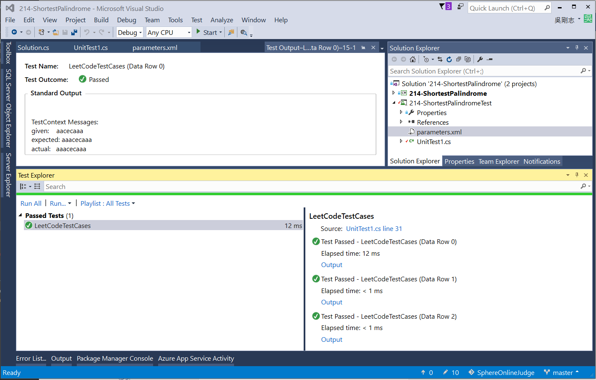Click the Run All link
The width and height of the screenshot is (596, 380).
(31, 203)
